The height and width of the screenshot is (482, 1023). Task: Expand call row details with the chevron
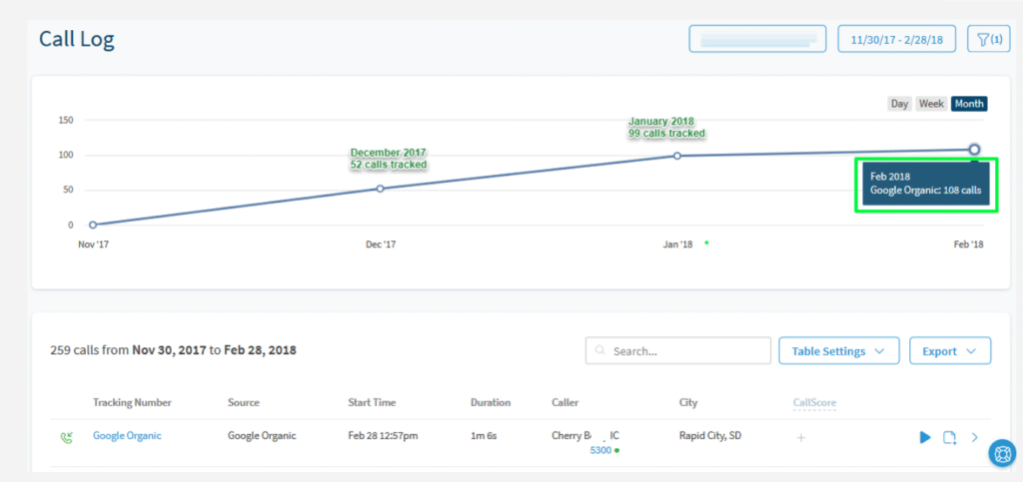click(975, 437)
